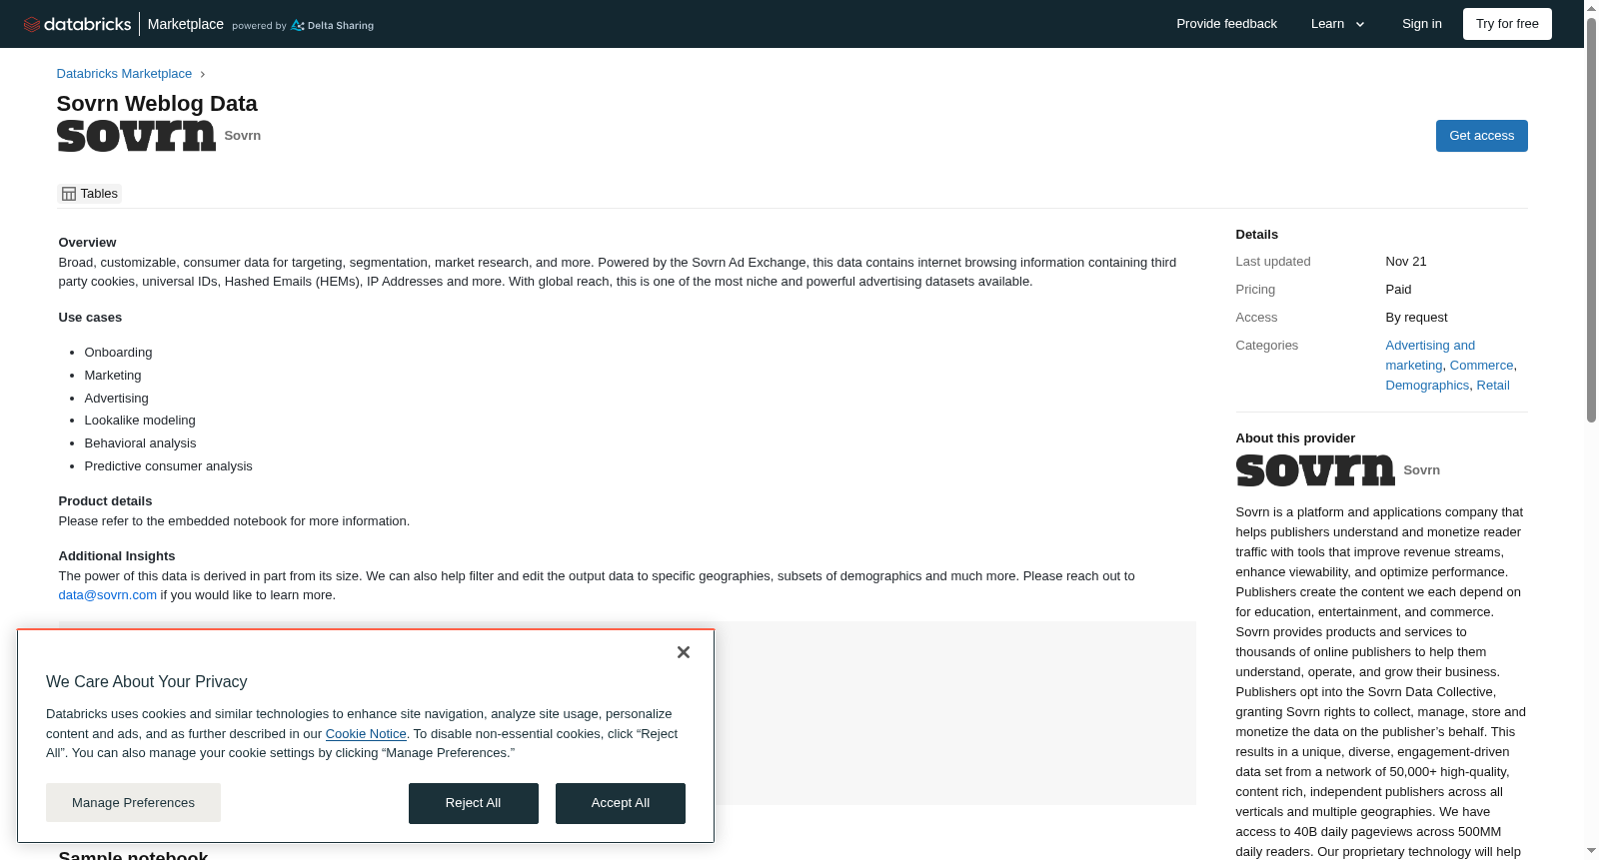Click the Delta Sharing logo
This screenshot has width=1599, height=860.
(x=332, y=26)
